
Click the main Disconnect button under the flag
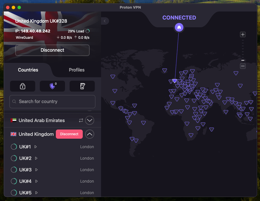[52, 50]
